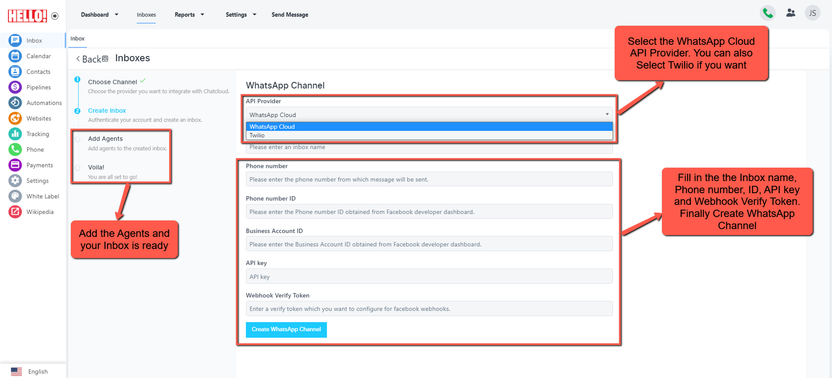
Task: Expand the Dashboard dropdown menu
Action: click(99, 15)
